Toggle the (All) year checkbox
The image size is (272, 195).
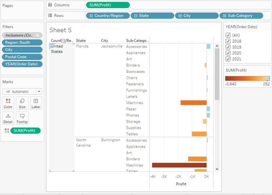(x=228, y=35)
